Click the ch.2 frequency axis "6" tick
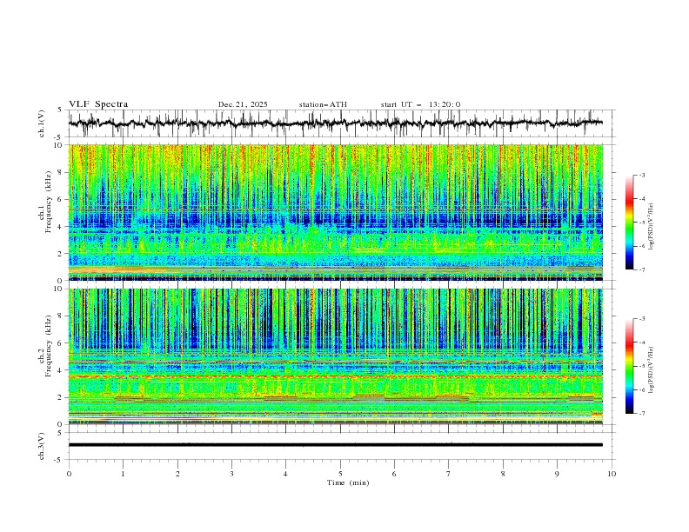The height and width of the screenshot is (532, 689). point(62,343)
